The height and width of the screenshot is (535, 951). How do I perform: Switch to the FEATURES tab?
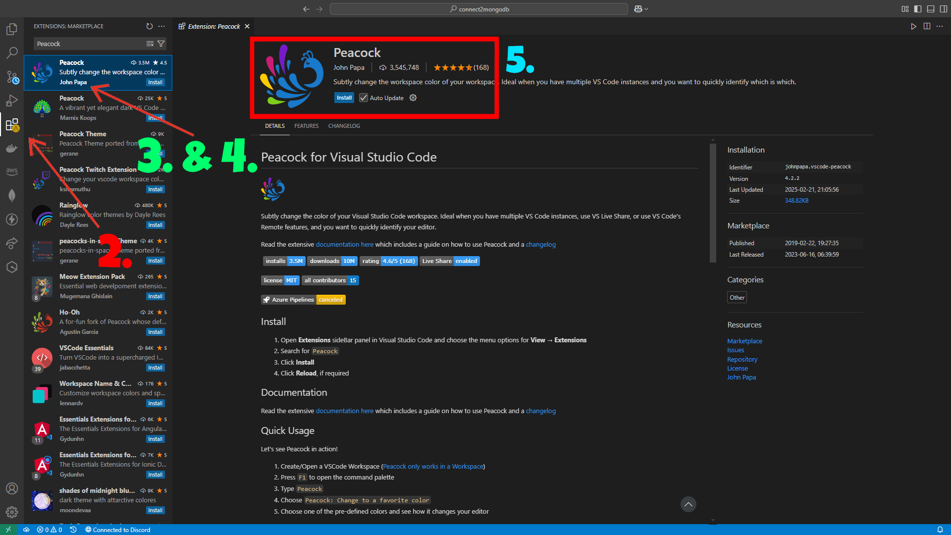[306, 126]
